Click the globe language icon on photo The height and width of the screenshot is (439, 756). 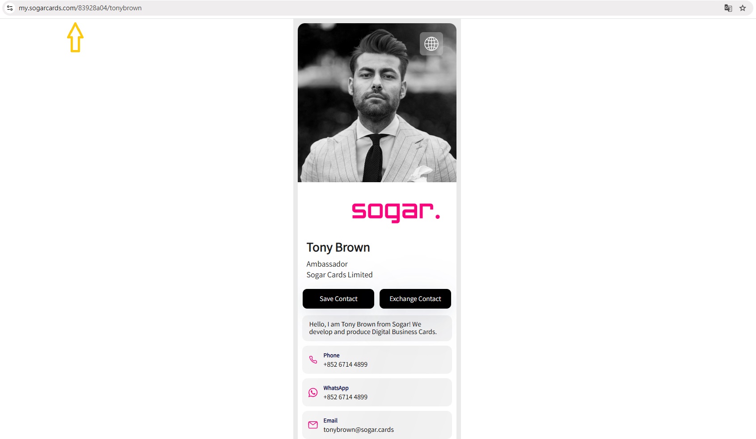pos(431,44)
